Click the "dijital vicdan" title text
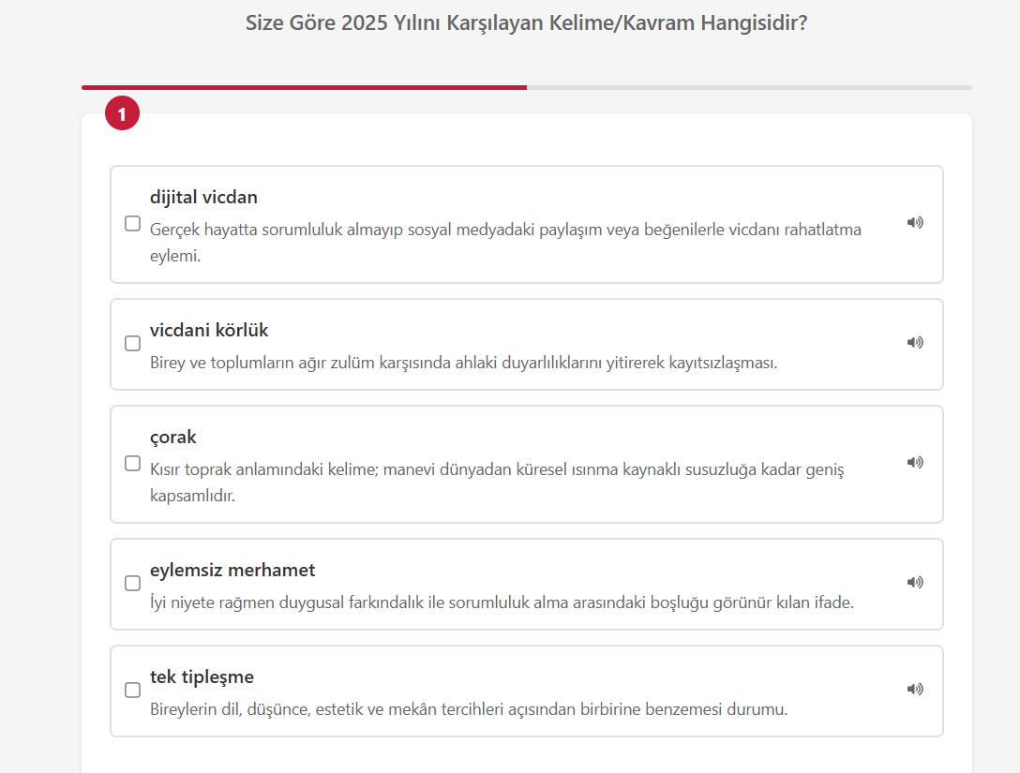Screen dimensions: 1020x773 click(203, 198)
